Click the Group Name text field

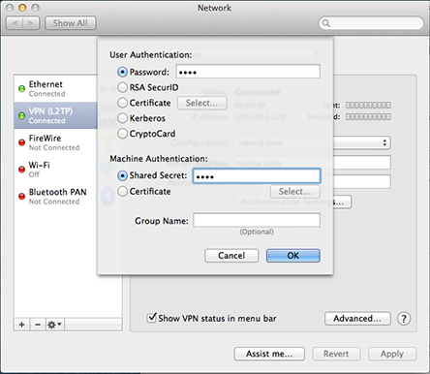point(257,220)
